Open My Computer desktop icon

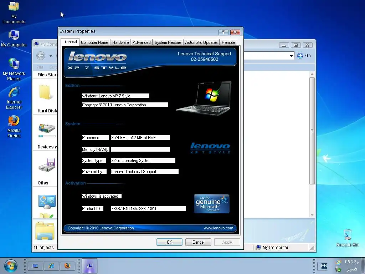coord(14,39)
